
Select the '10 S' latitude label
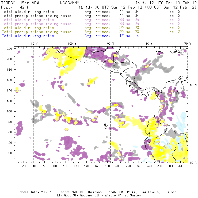pyautogui.click(x=193, y=163)
